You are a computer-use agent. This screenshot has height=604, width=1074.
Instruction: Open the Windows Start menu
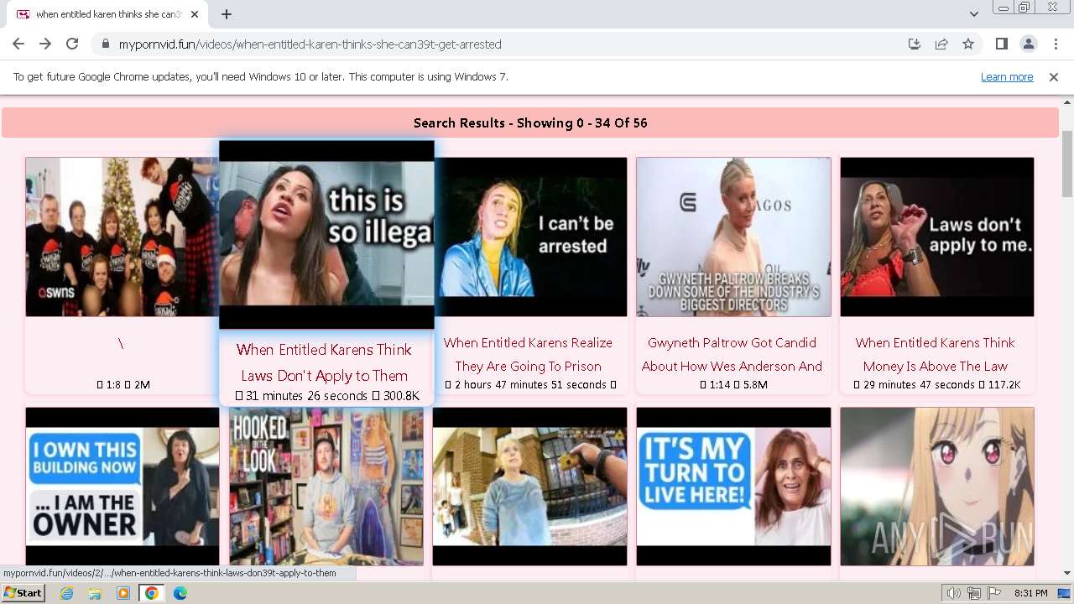23,593
